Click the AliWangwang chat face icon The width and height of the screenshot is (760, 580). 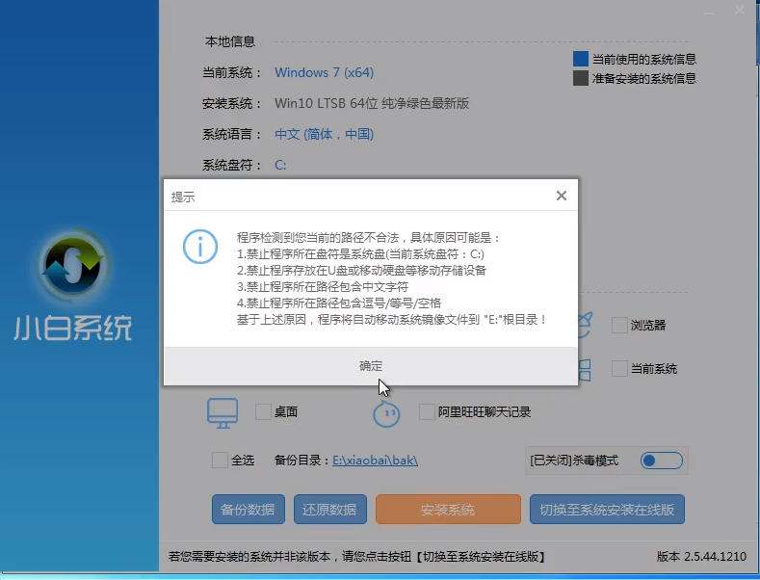(386, 413)
